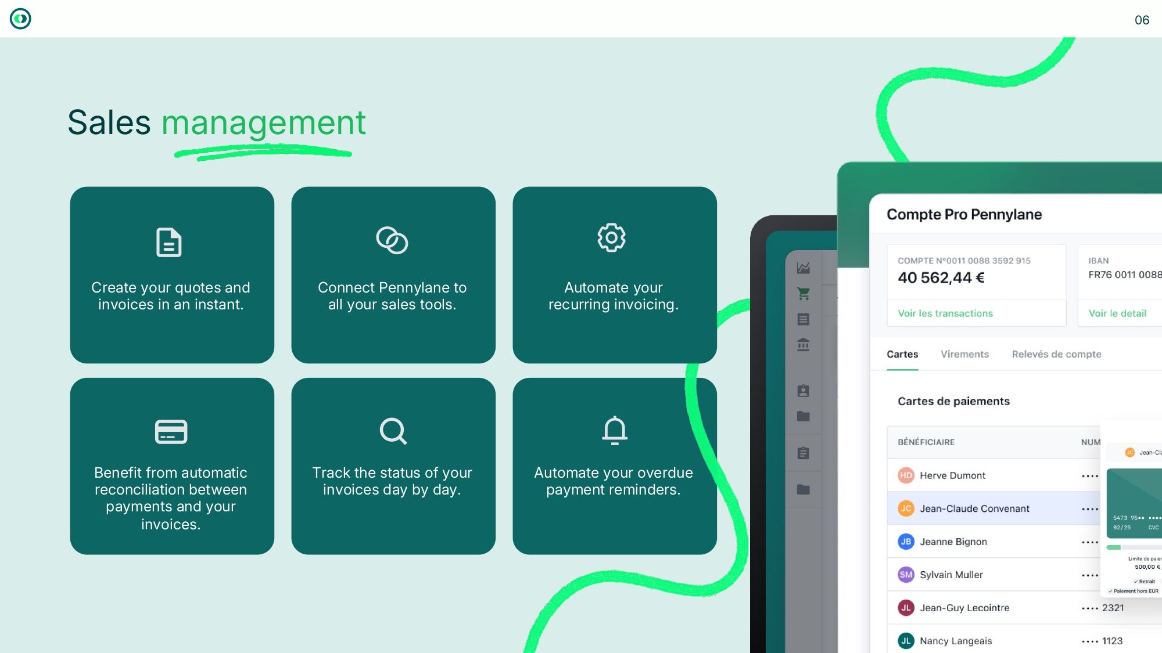This screenshot has height=653, width=1162.
Task: Click the gear icon on recurring invoicing card
Action: 611,237
